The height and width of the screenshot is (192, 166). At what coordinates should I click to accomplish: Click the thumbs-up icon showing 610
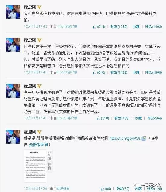(94, 72)
